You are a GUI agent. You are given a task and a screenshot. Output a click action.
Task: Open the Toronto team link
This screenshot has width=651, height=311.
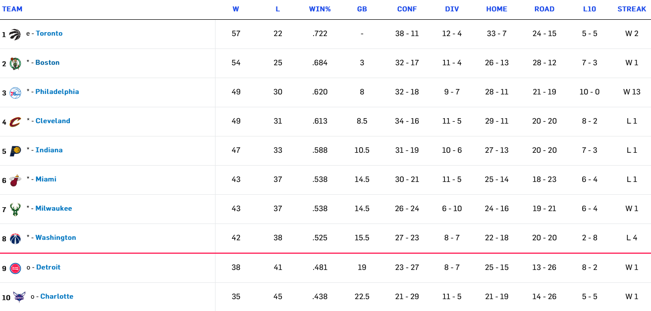click(49, 34)
